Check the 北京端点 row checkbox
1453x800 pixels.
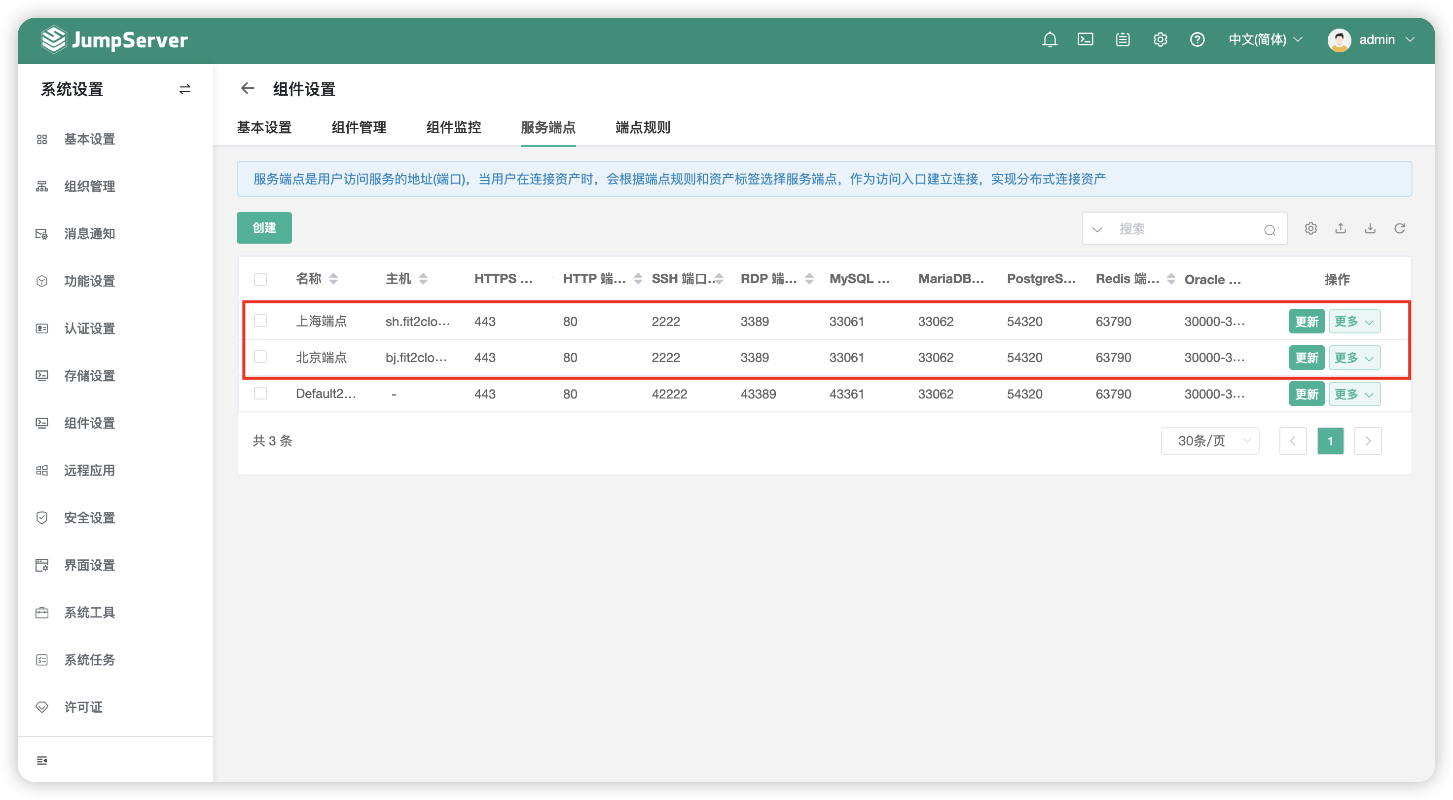pos(260,357)
